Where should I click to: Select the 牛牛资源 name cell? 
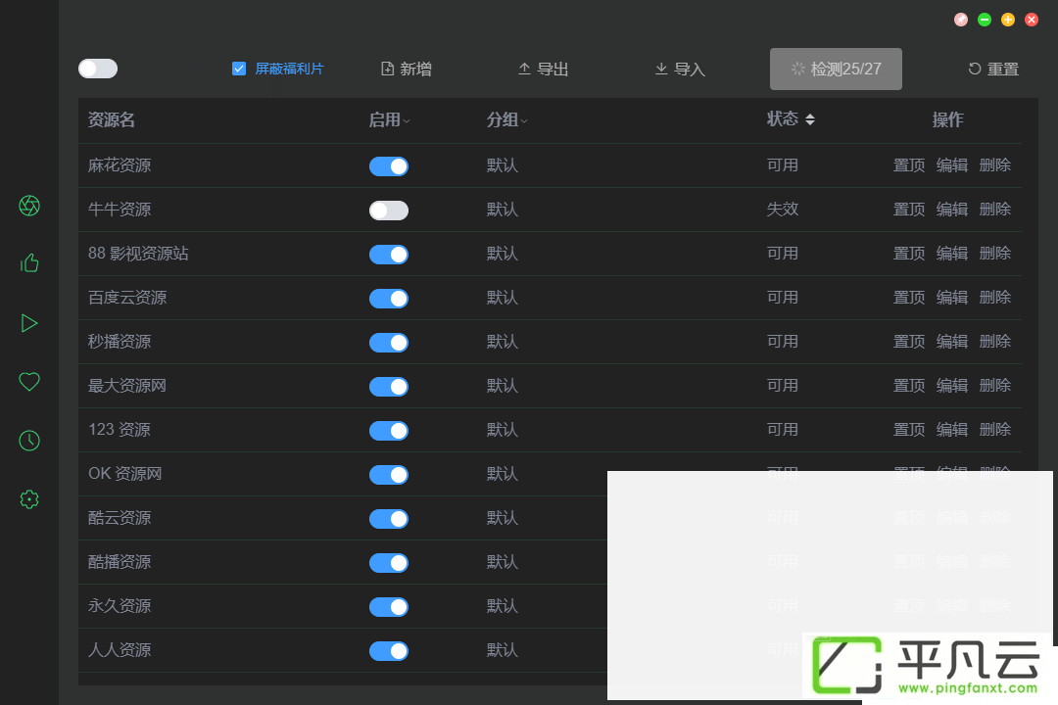120,210
